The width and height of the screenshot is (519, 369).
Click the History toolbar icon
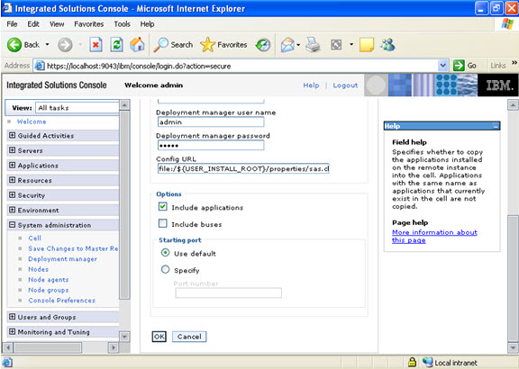coord(263,45)
